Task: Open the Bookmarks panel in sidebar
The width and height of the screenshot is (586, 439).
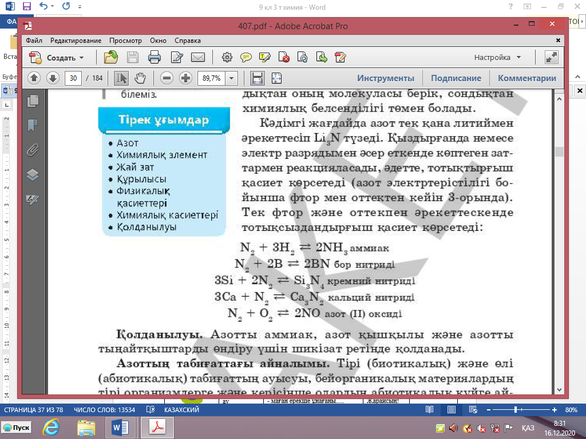Action: (x=33, y=125)
